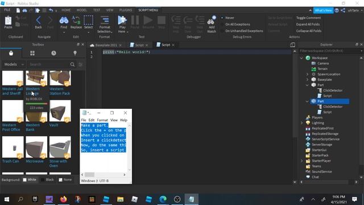Click the What's New button
364x205 pixels.
[x=323, y=10]
